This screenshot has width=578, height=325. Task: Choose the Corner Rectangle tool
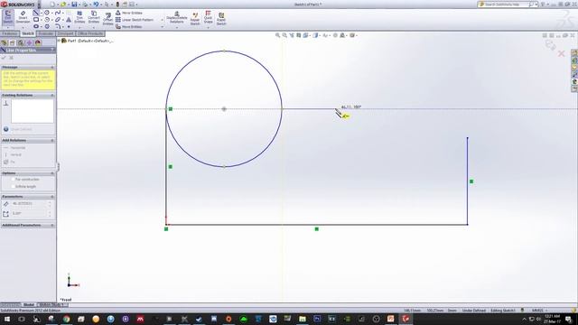36,20
